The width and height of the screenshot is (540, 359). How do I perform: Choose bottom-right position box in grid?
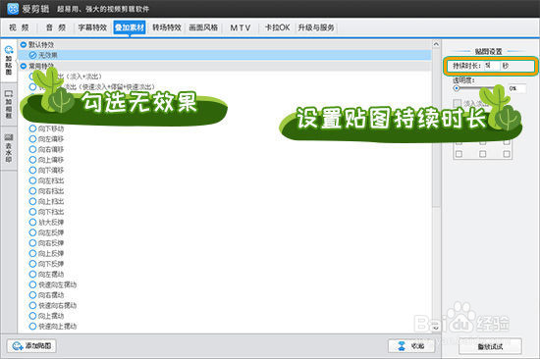point(507,154)
